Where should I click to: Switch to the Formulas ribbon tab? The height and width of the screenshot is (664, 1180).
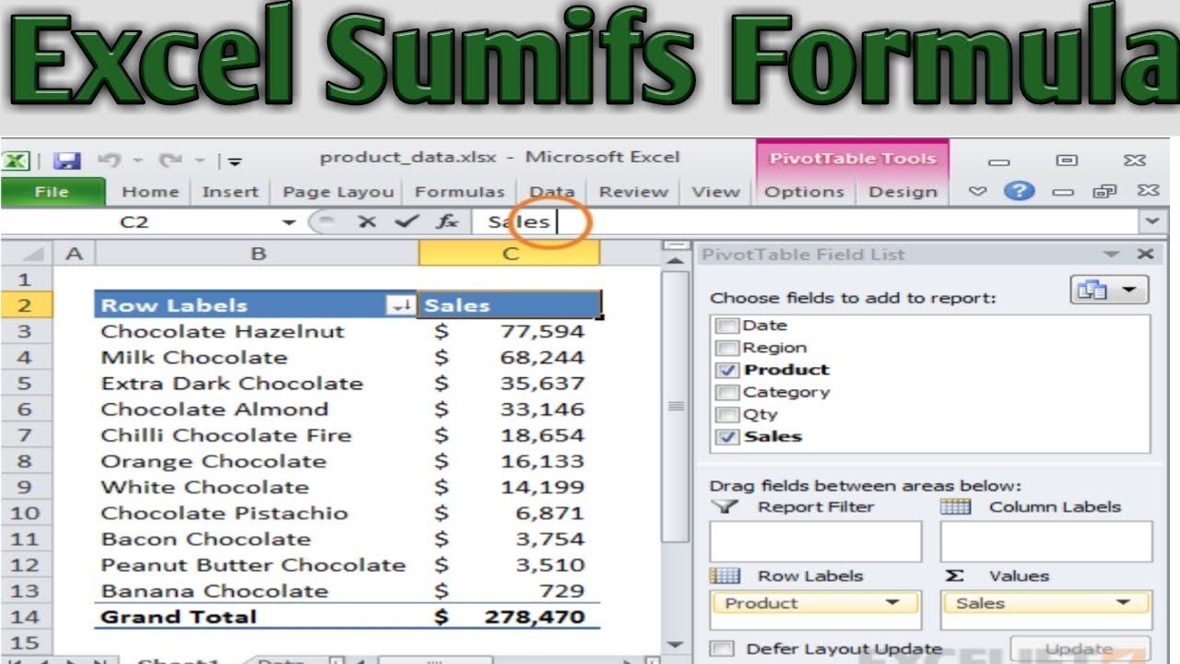coord(460,192)
